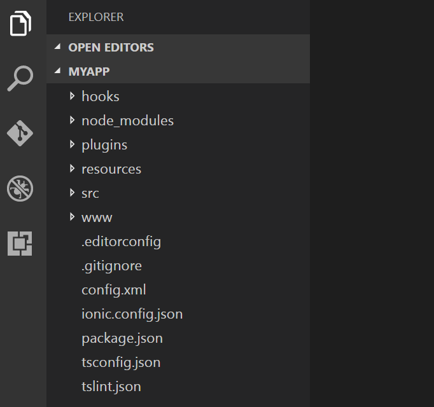This screenshot has width=434, height=407.
Task: Click the EXPLORER panel title
Action: tap(96, 17)
